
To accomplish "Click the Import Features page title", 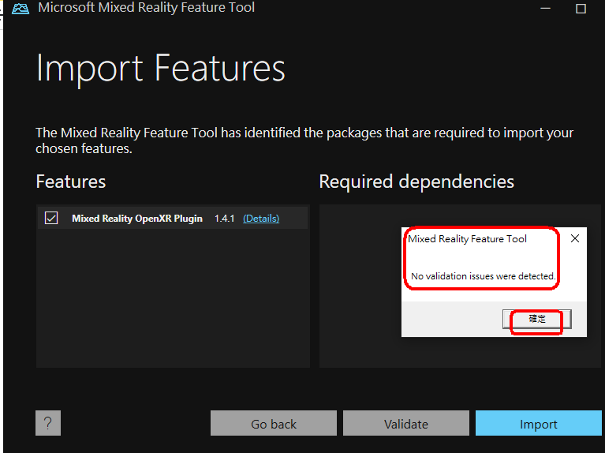I will (x=160, y=69).
